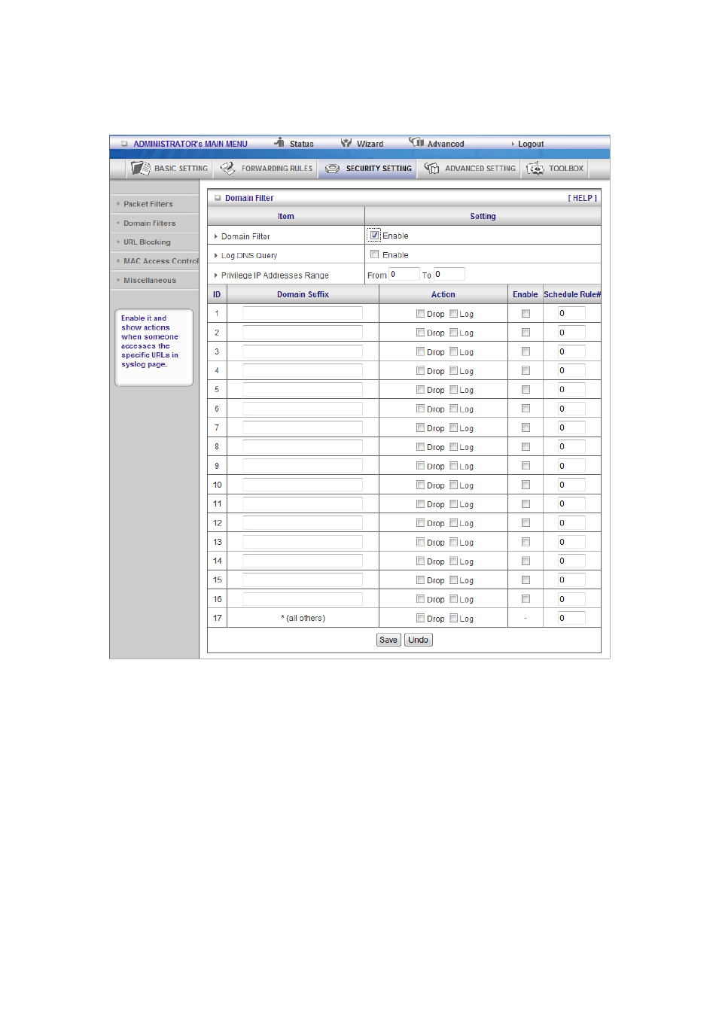
Task: Click Schedule Rule field for ID 3
Action: tap(571, 351)
